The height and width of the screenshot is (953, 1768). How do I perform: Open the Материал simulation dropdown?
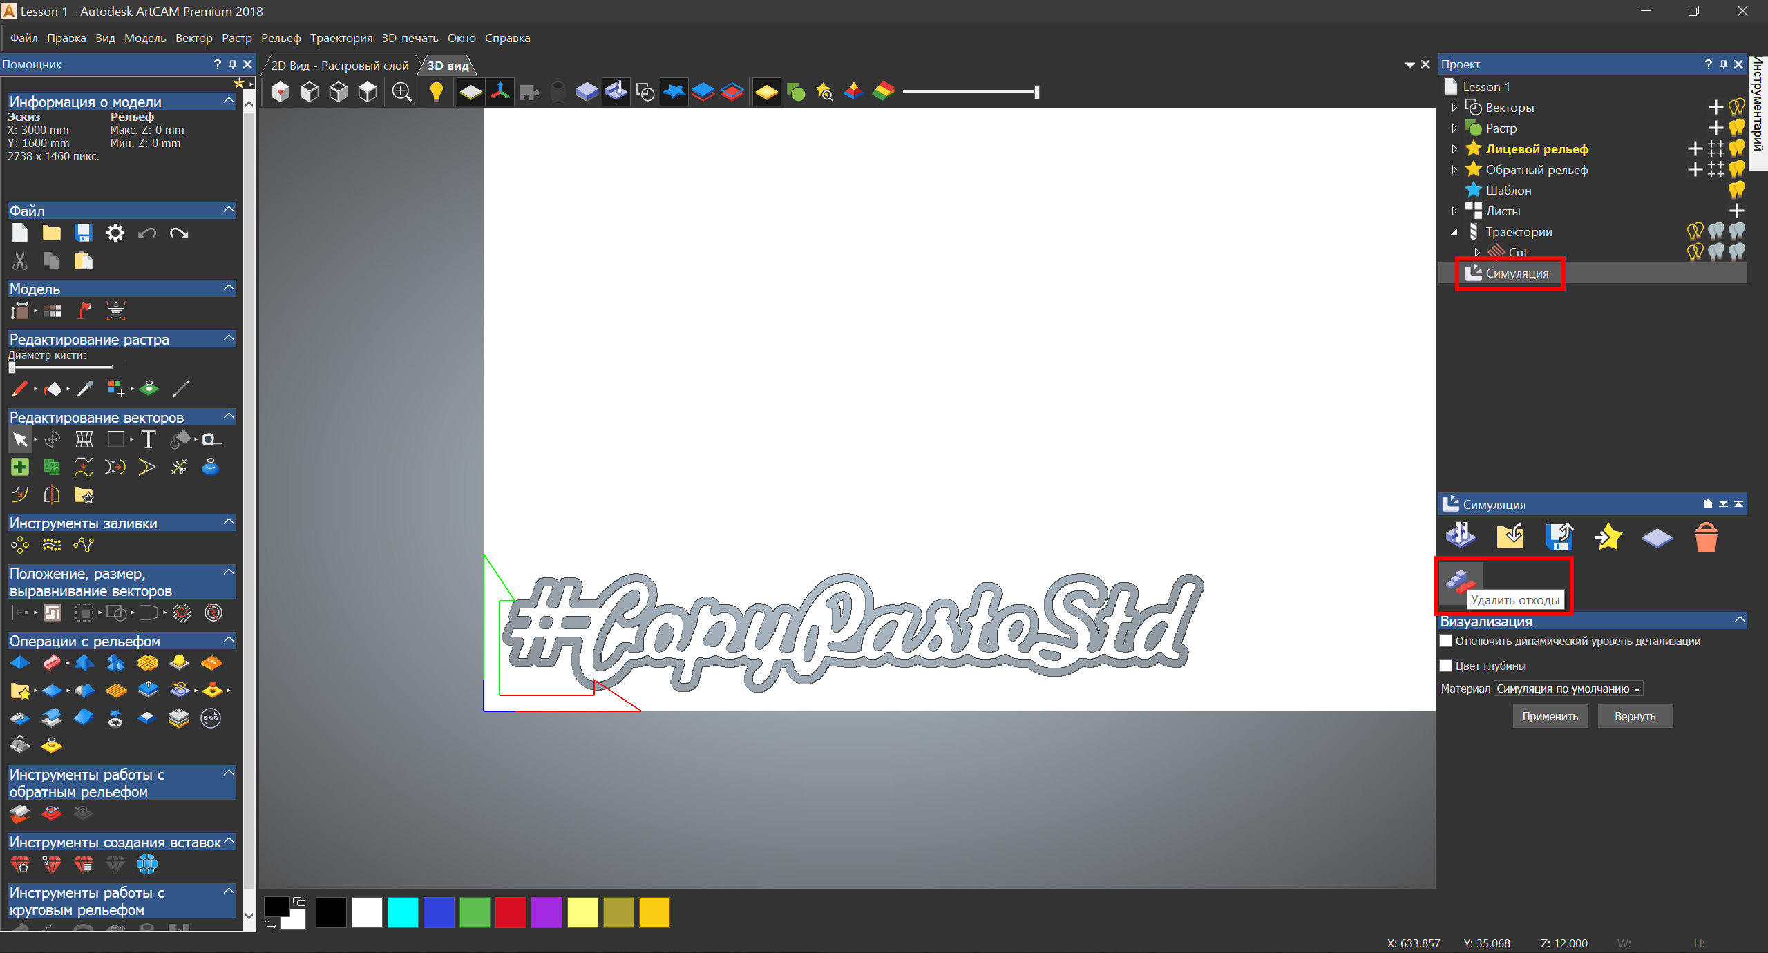1568,689
